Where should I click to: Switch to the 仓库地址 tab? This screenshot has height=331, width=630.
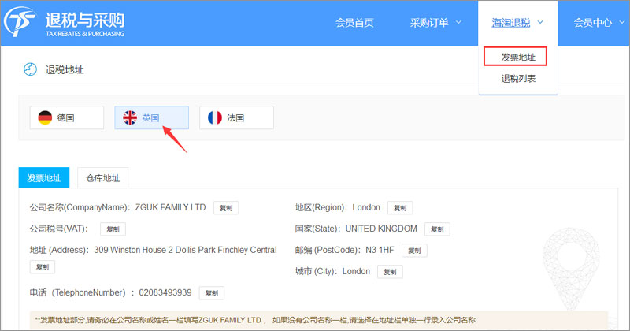point(102,178)
